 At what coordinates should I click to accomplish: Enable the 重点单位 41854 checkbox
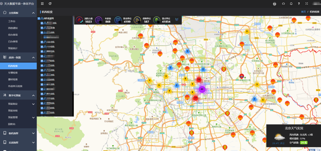point(158,22)
